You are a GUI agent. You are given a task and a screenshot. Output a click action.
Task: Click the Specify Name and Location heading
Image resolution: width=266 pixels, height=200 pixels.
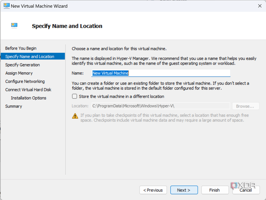coord(67,26)
